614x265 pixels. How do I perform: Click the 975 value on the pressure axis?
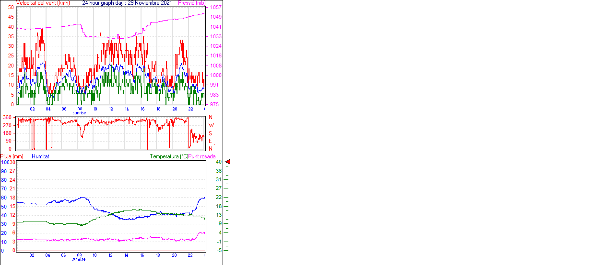point(214,104)
